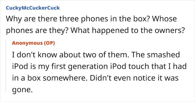Click the word "Whose" ending the first line
Viewport: 195px width, 102px height.
pos(164,19)
